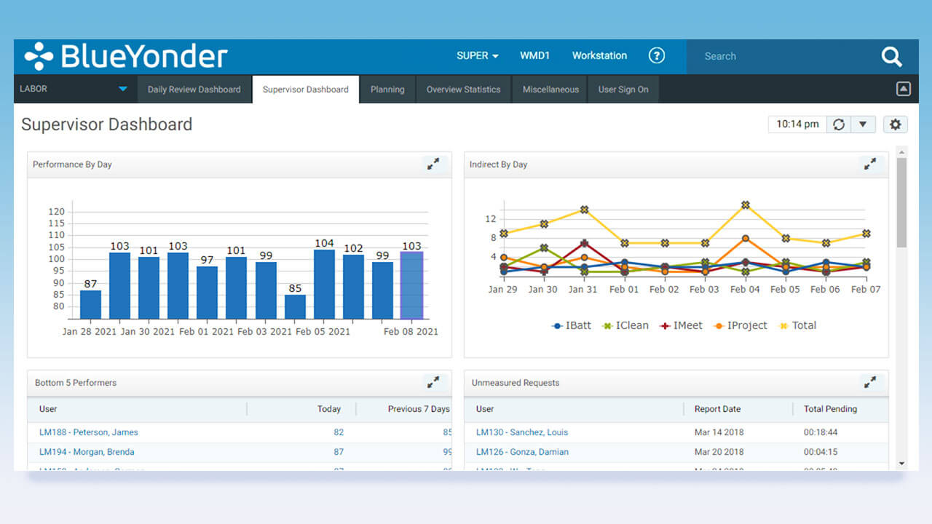Open the LM188 - Peterson, James link
Screen dimensions: 932x524
click(x=88, y=432)
